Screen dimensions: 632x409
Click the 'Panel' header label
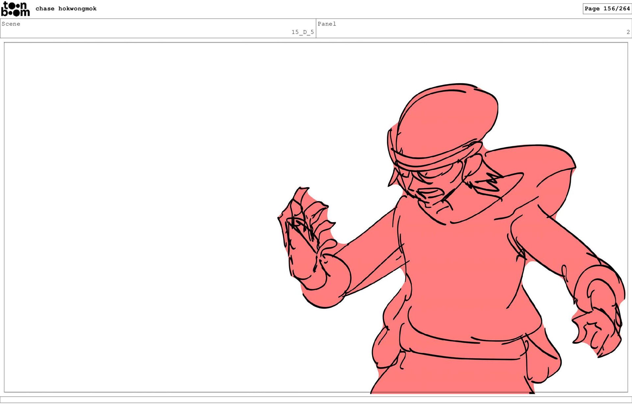(327, 24)
